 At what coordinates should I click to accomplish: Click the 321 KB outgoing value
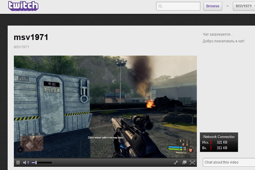coord(222,142)
